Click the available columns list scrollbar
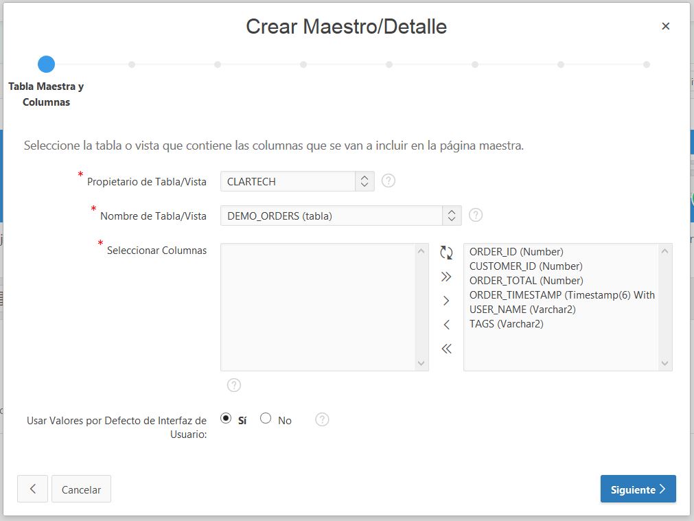Screen dimensions: 694x521 pyautogui.click(x=664, y=305)
